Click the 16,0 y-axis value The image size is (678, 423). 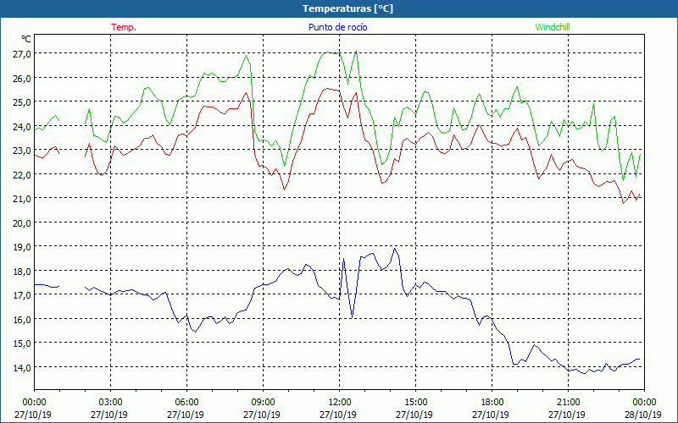pyautogui.click(x=22, y=320)
